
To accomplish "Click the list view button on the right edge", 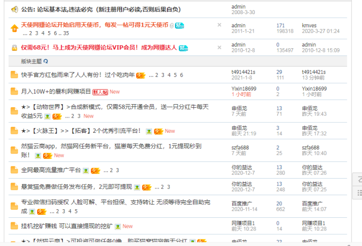I will click(x=357, y=193).
